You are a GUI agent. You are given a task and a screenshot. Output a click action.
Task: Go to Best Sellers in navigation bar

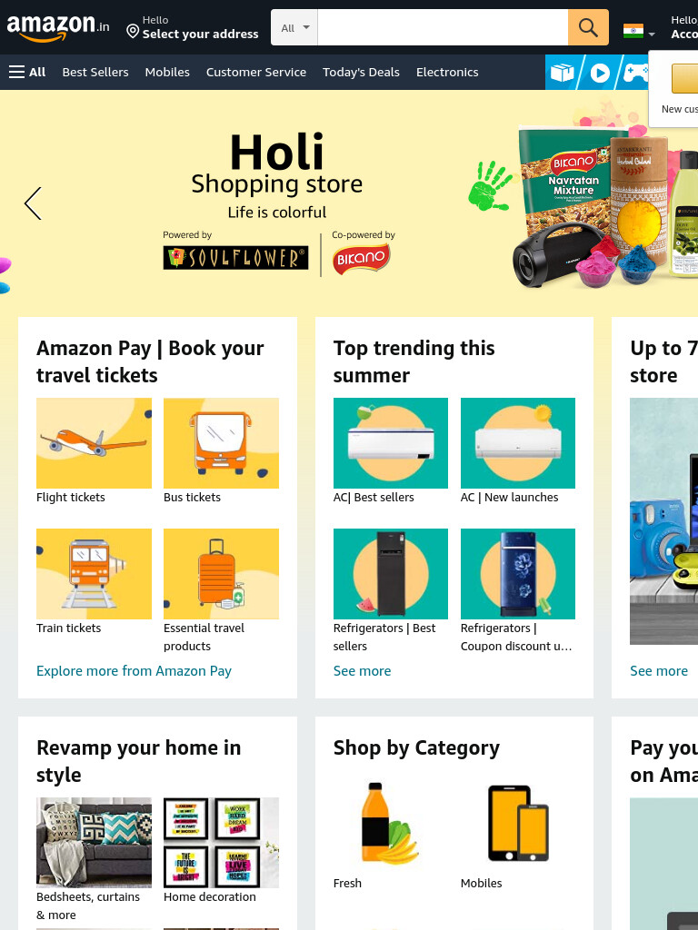[95, 73]
